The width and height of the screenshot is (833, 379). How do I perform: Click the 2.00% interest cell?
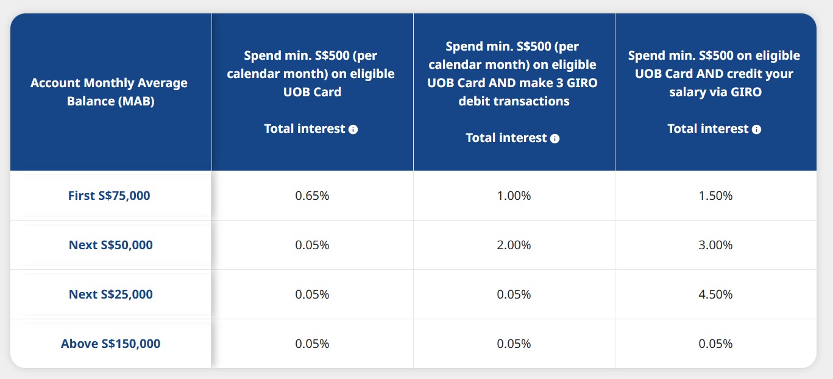tap(514, 245)
